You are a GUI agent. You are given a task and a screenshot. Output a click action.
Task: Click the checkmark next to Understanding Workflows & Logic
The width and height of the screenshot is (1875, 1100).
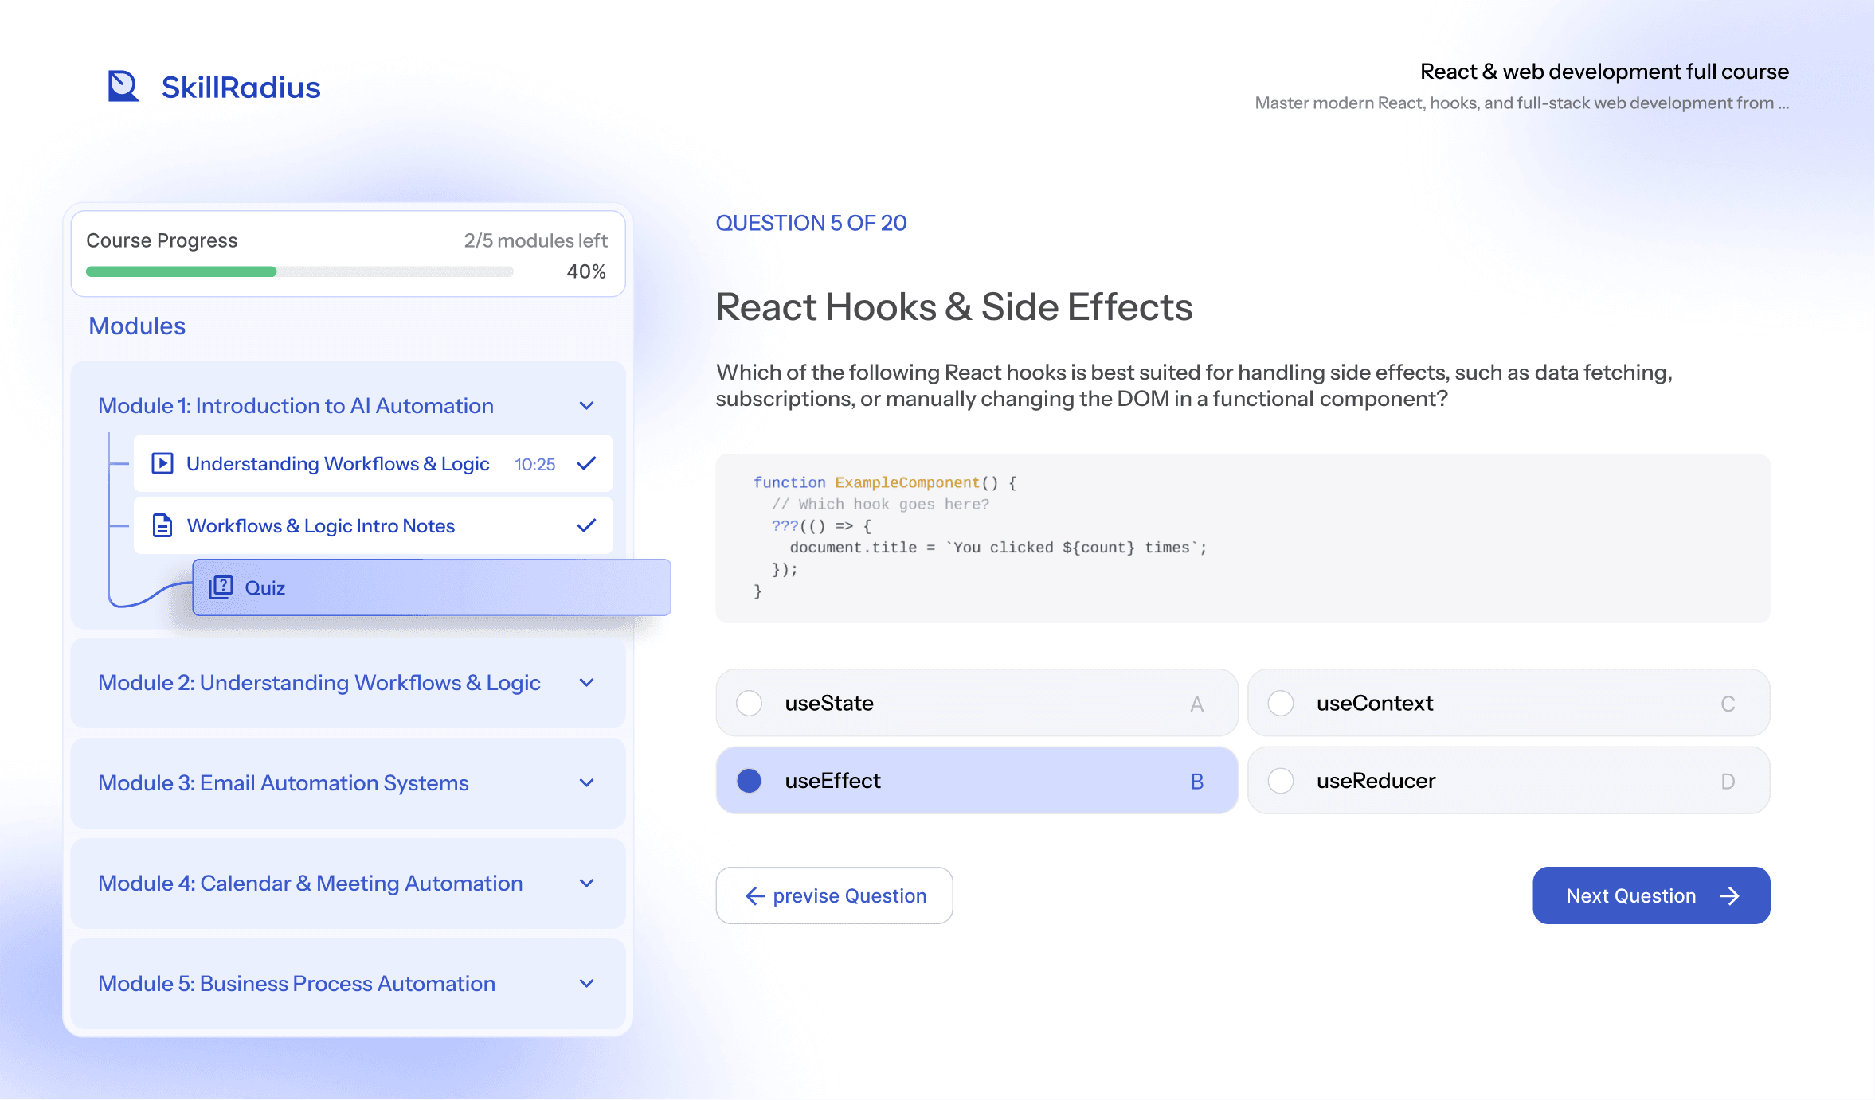586,463
